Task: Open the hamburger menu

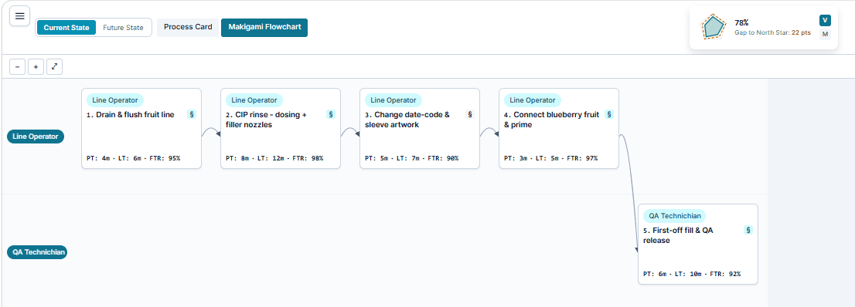Action: (19, 16)
